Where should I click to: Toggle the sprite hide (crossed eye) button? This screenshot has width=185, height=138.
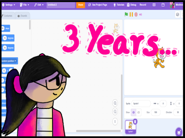pyautogui.click(x=139, y=112)
